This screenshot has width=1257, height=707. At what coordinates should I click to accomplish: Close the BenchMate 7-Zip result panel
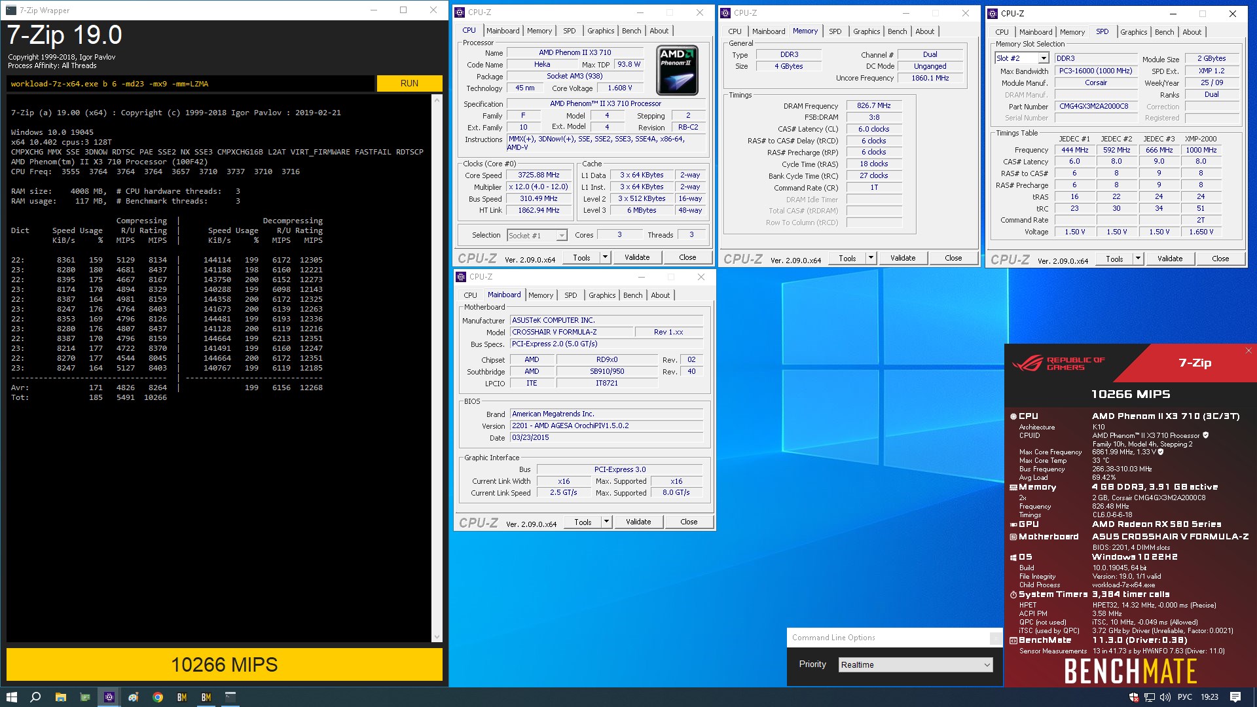tap(1248, 351)
